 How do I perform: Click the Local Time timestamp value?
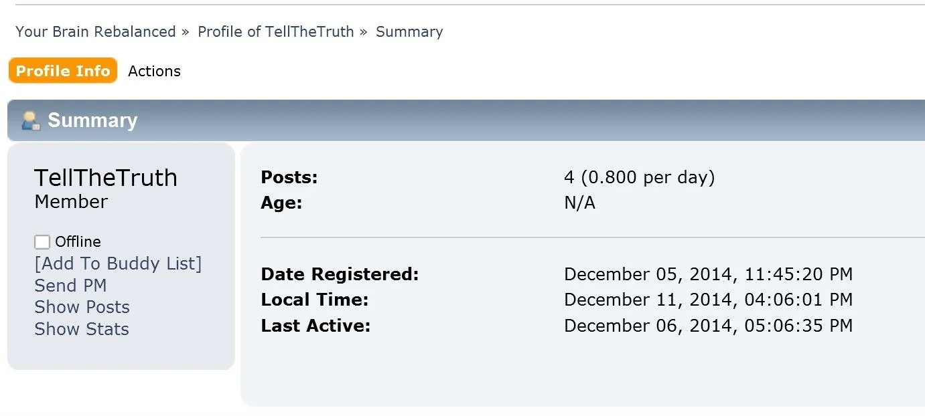tap(708, 300)
